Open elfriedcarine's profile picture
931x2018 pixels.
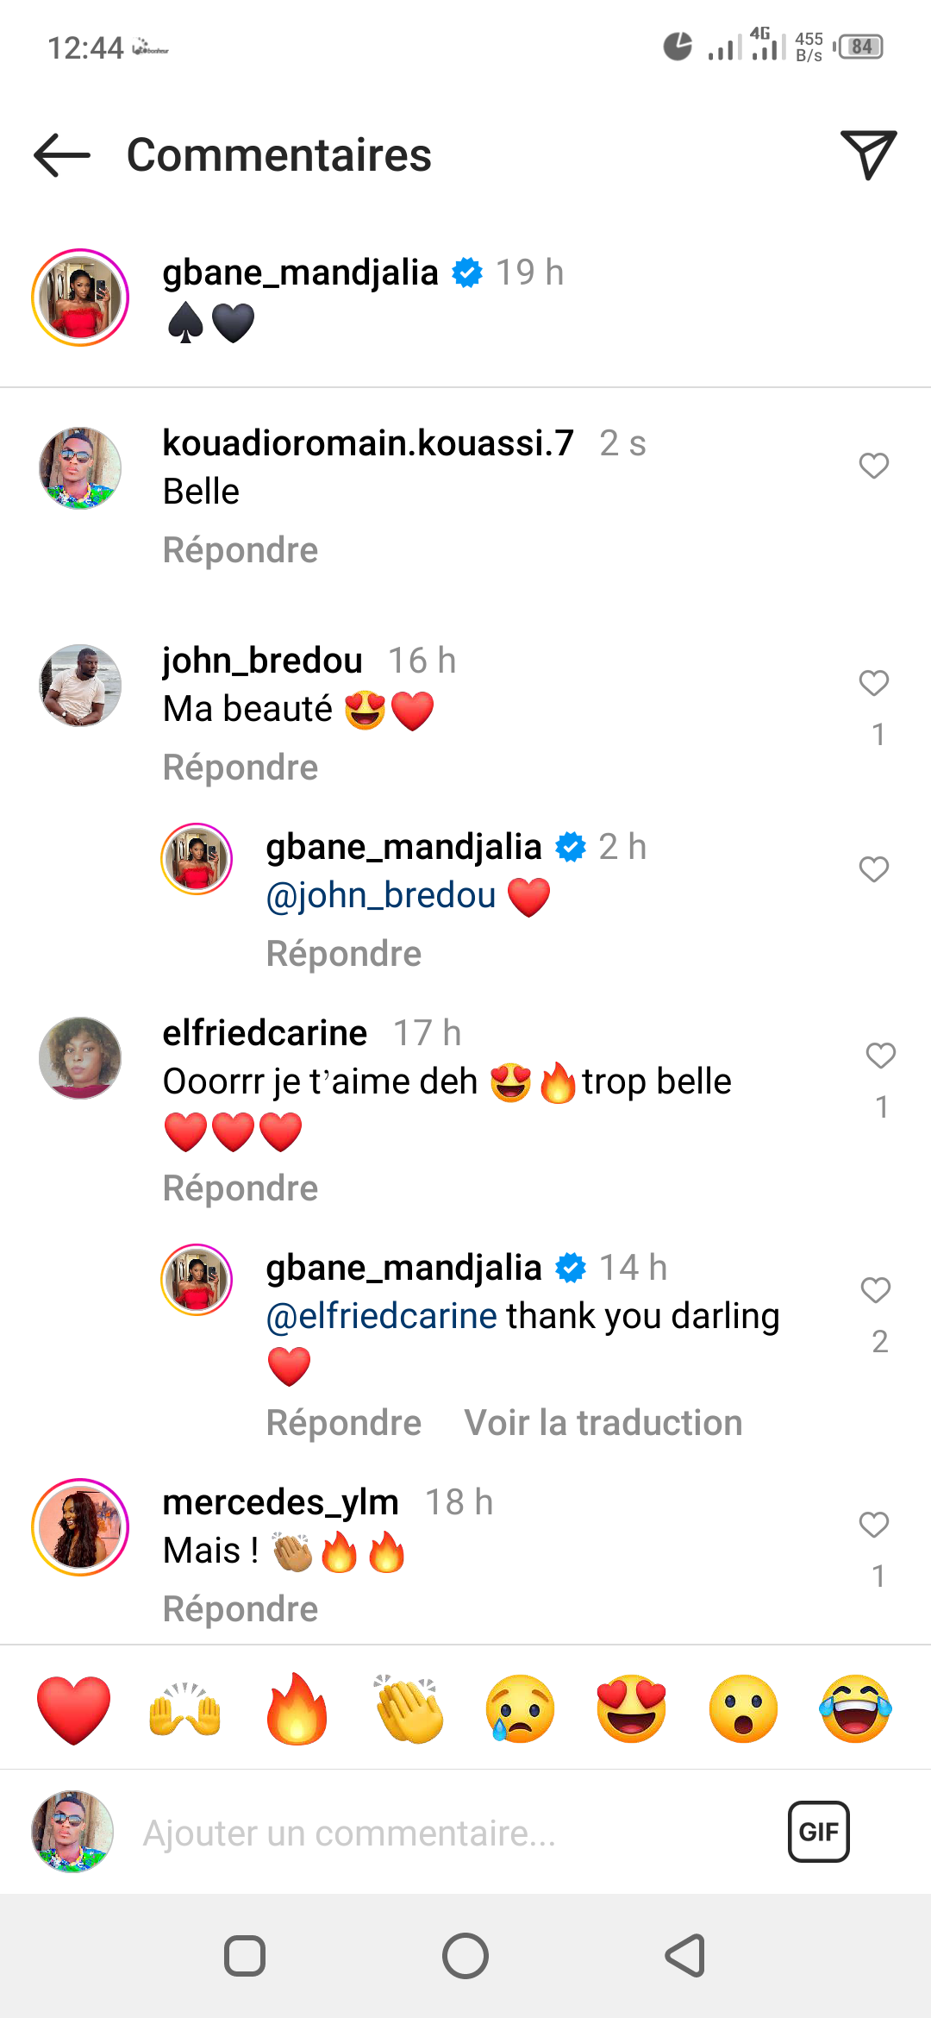(80, 1057)
